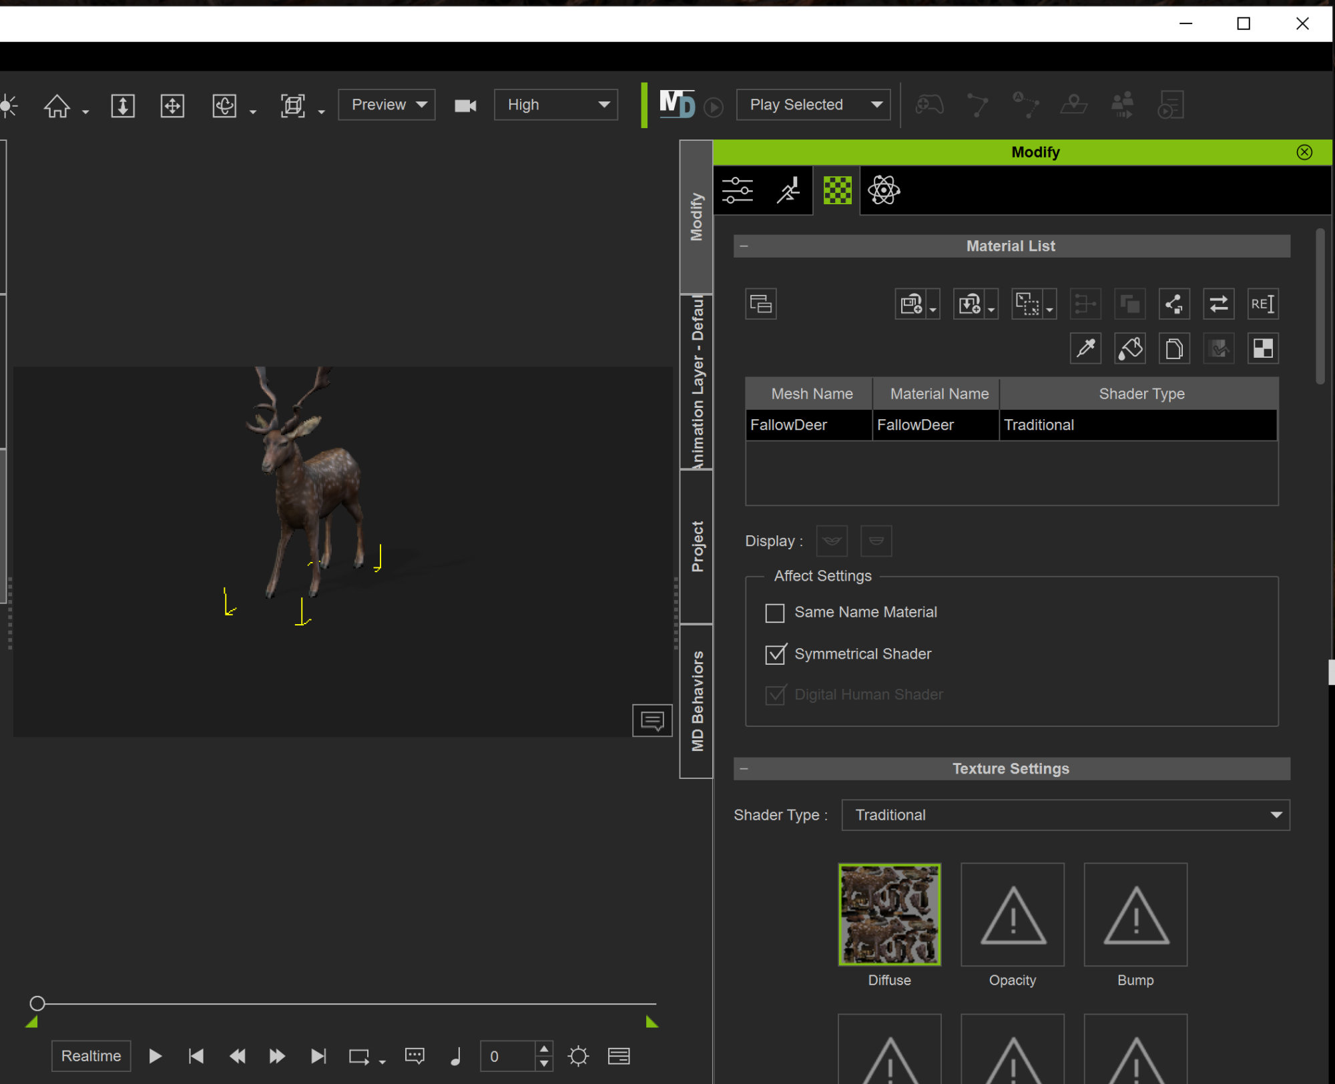Select the FallowDeer mesh name cell
Viewport: 1335px width, 1084px height.
[x=808, y=425]
